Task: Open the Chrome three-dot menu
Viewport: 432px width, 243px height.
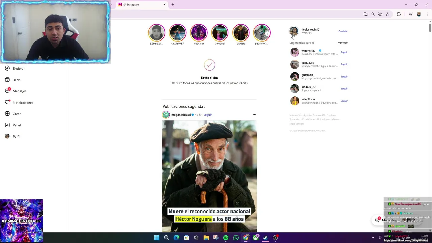Action: [x=427, y=14]
